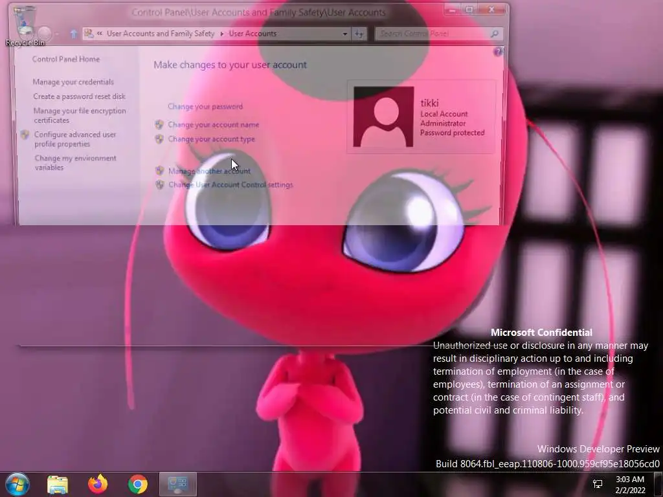
Task: Click the tikki account name text
Action: coord(429,103)
